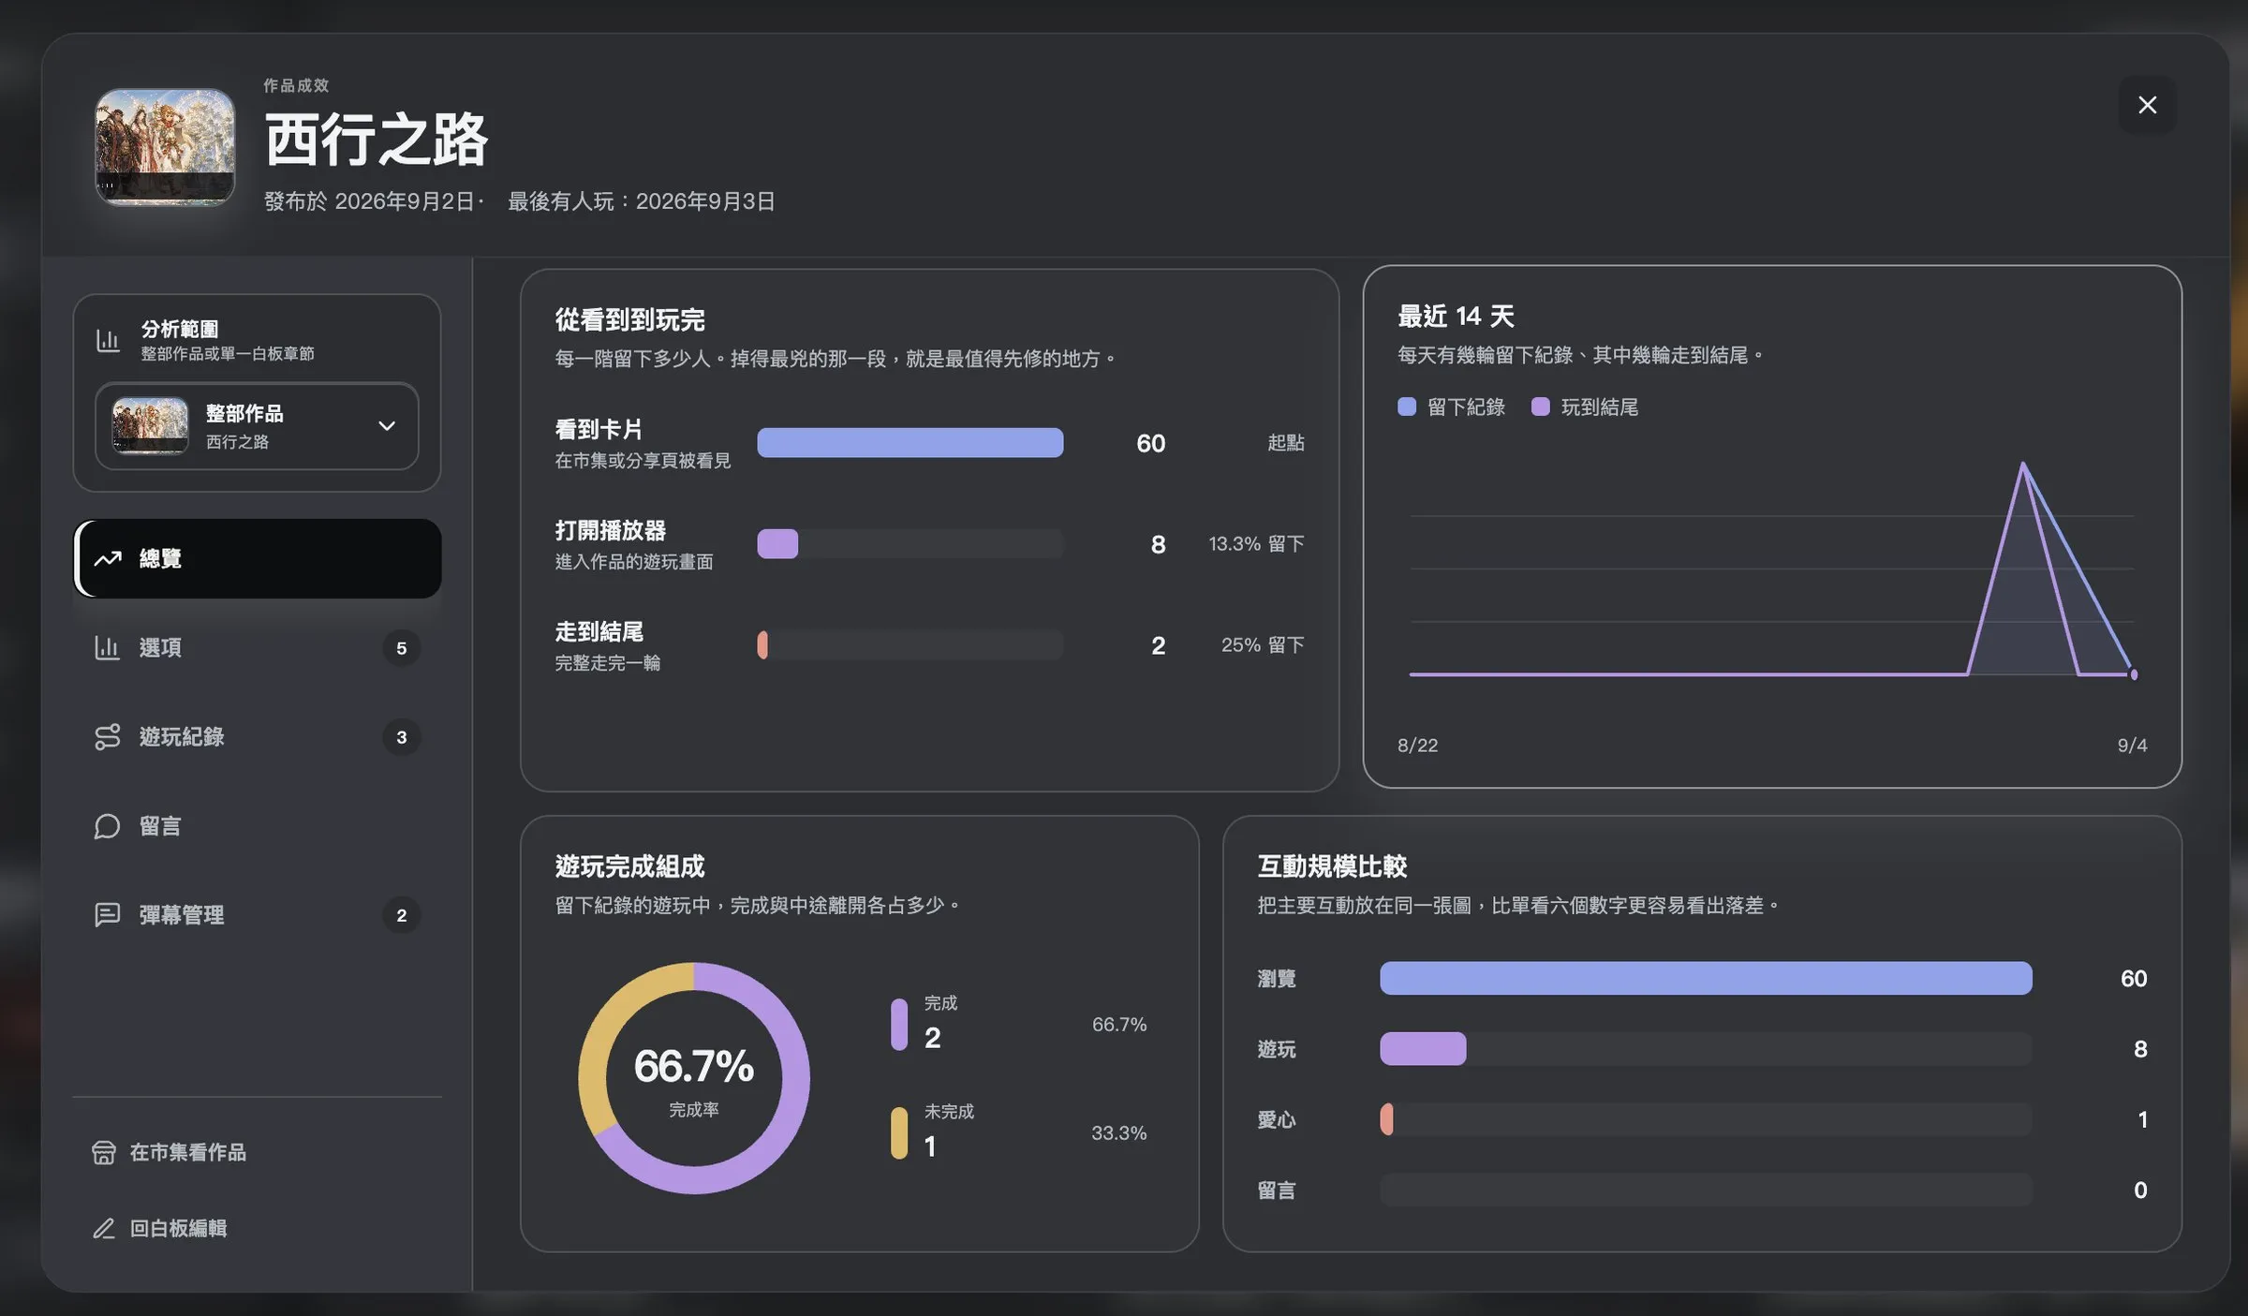Click the 打開播放器 funnel progress bar
Viewport: 2248px width, 1316px height.
coord(910,544)
